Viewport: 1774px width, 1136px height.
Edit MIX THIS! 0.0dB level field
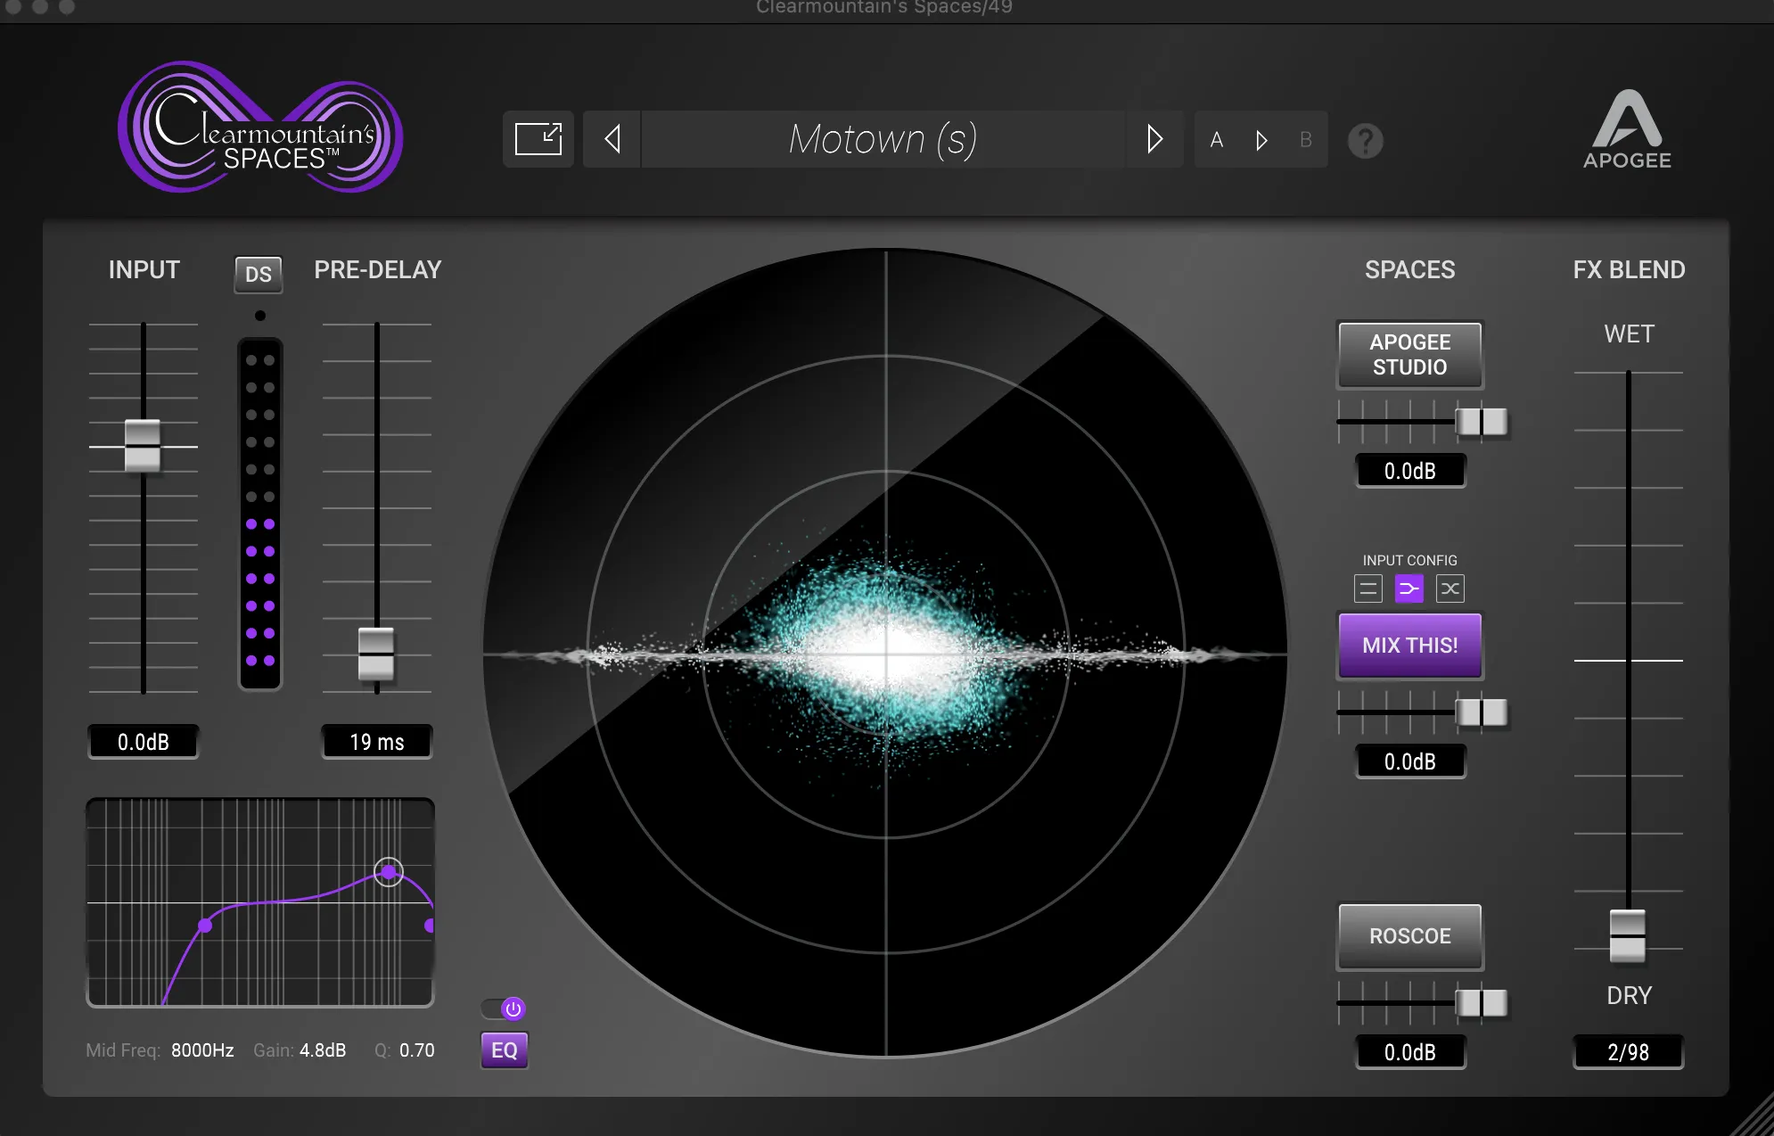coord(1410,761)
